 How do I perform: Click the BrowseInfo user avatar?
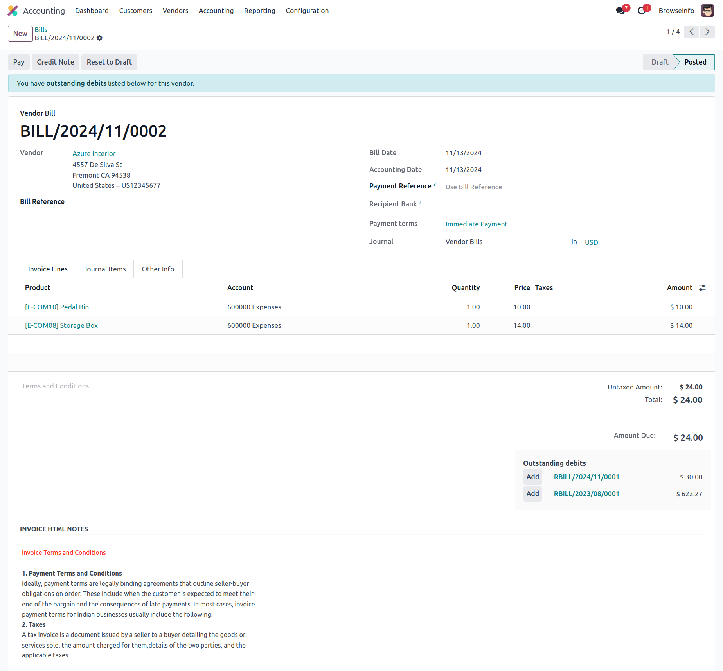click(707, 11)
